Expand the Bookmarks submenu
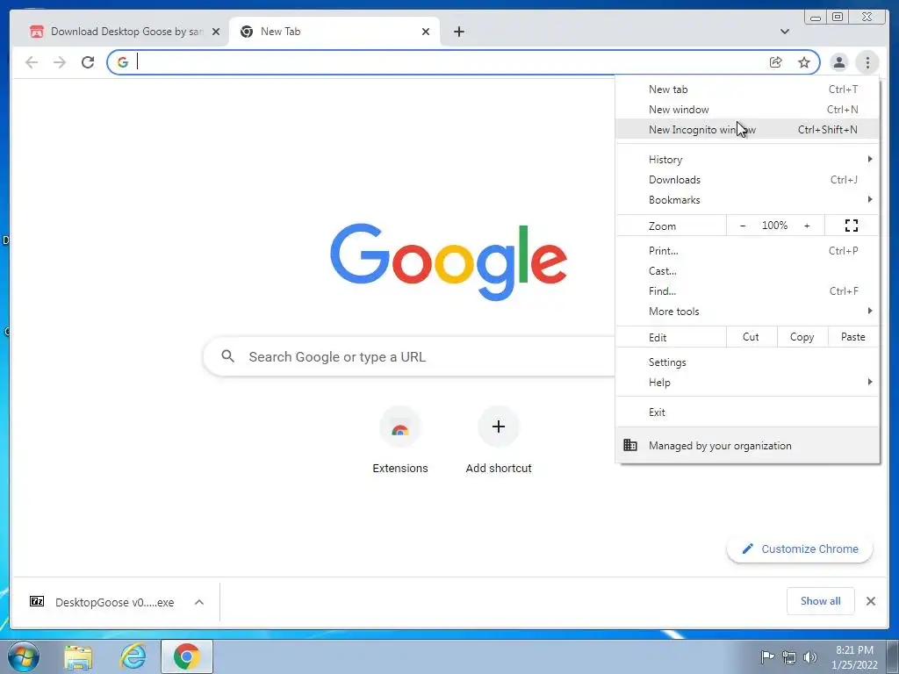The image size is (899, 674). (x=747, y=200)
